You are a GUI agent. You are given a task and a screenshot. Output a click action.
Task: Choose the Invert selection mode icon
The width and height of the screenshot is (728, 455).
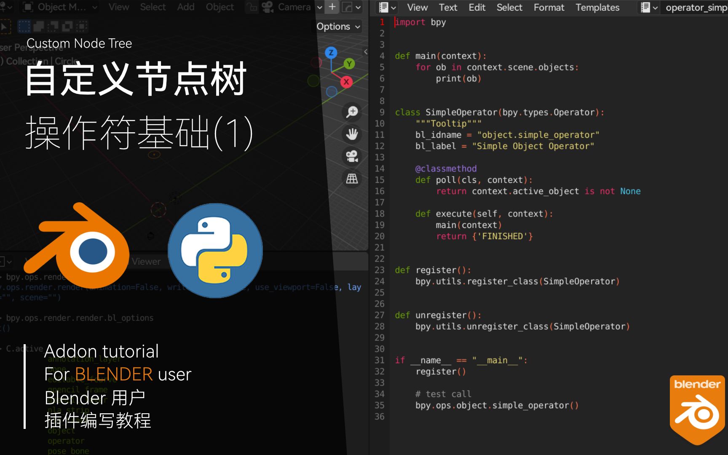point(67,27)
